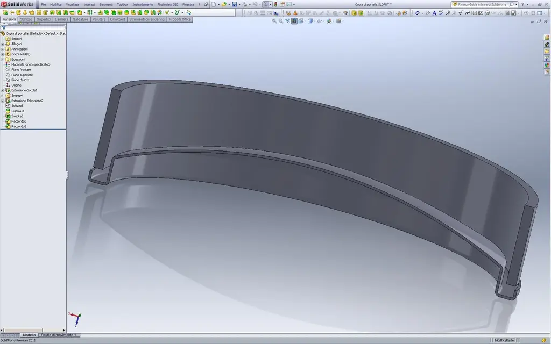Toggle the Section view icon
The image size is (551, 344).
(294, 21)
